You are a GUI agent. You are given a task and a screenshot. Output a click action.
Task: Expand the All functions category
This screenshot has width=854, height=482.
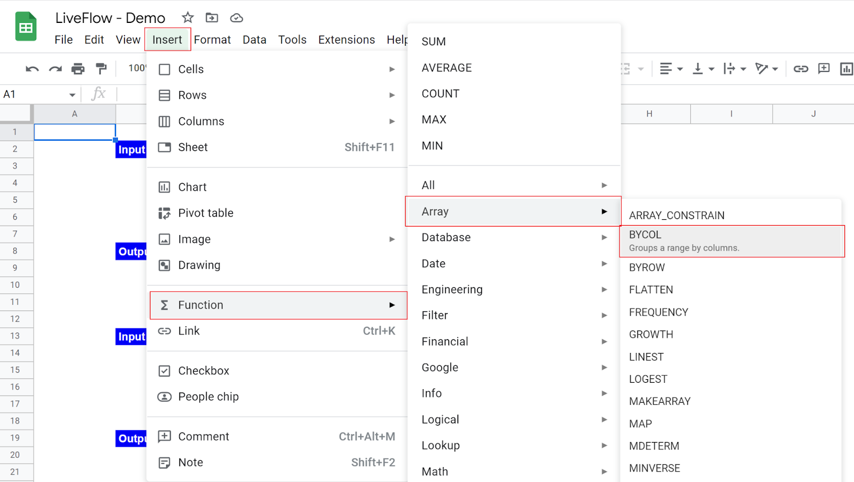tap(514, 185)
